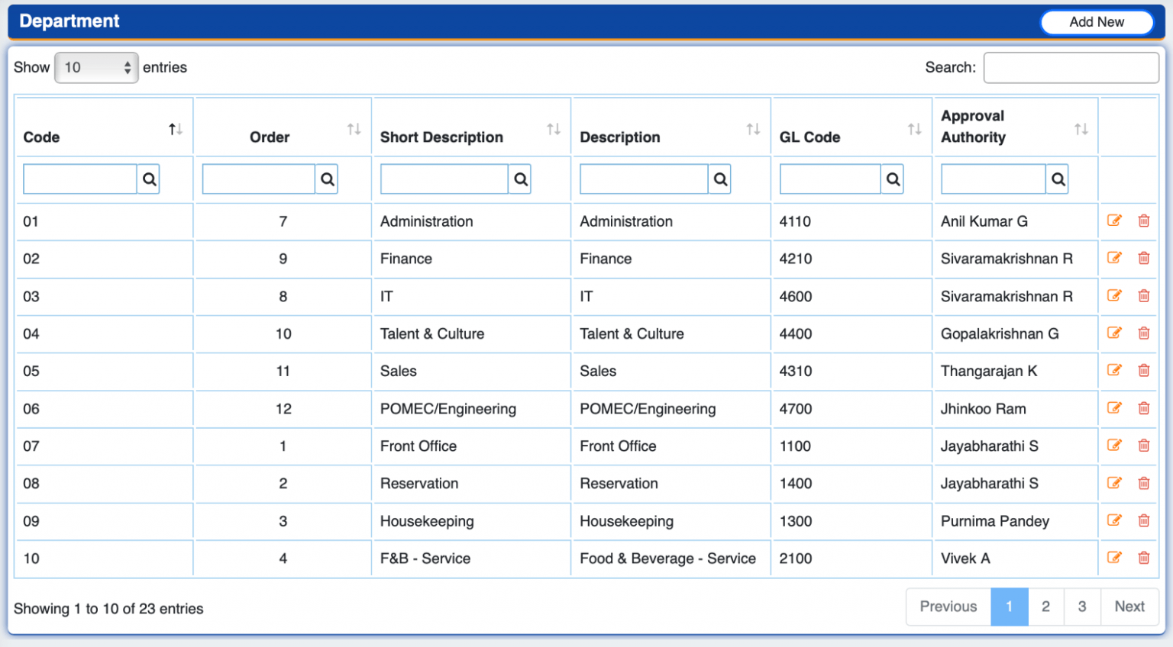Click the magnifier icon in the Description filter

click(719, 179)
